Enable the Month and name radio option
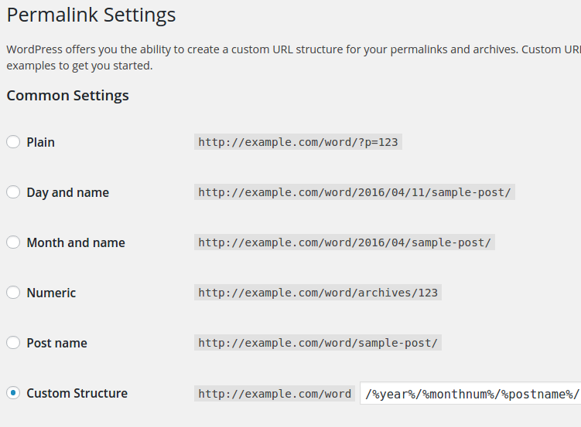The image size is (581, 427). (13, 242)
